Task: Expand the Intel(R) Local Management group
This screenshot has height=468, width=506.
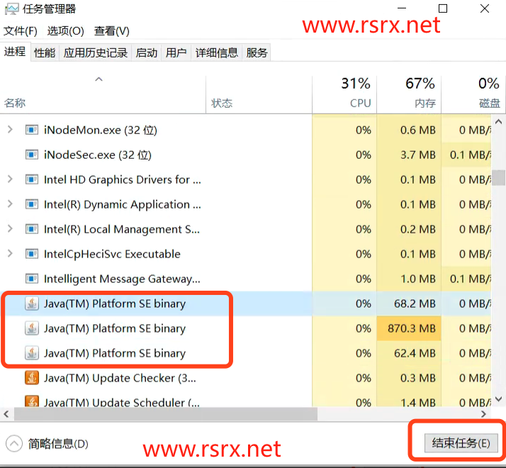Action: click(10, 228)
